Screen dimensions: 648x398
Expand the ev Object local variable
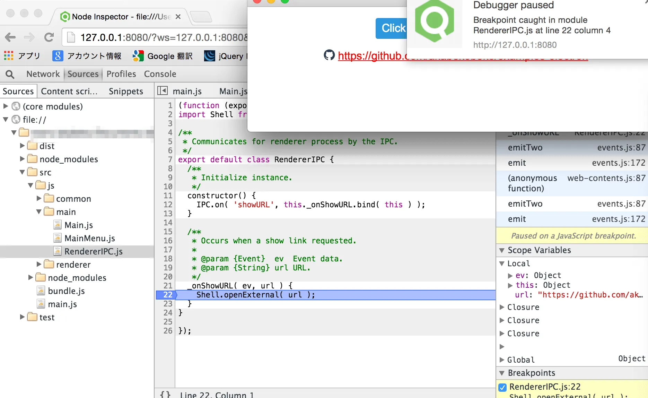click(x=510, y=276)
